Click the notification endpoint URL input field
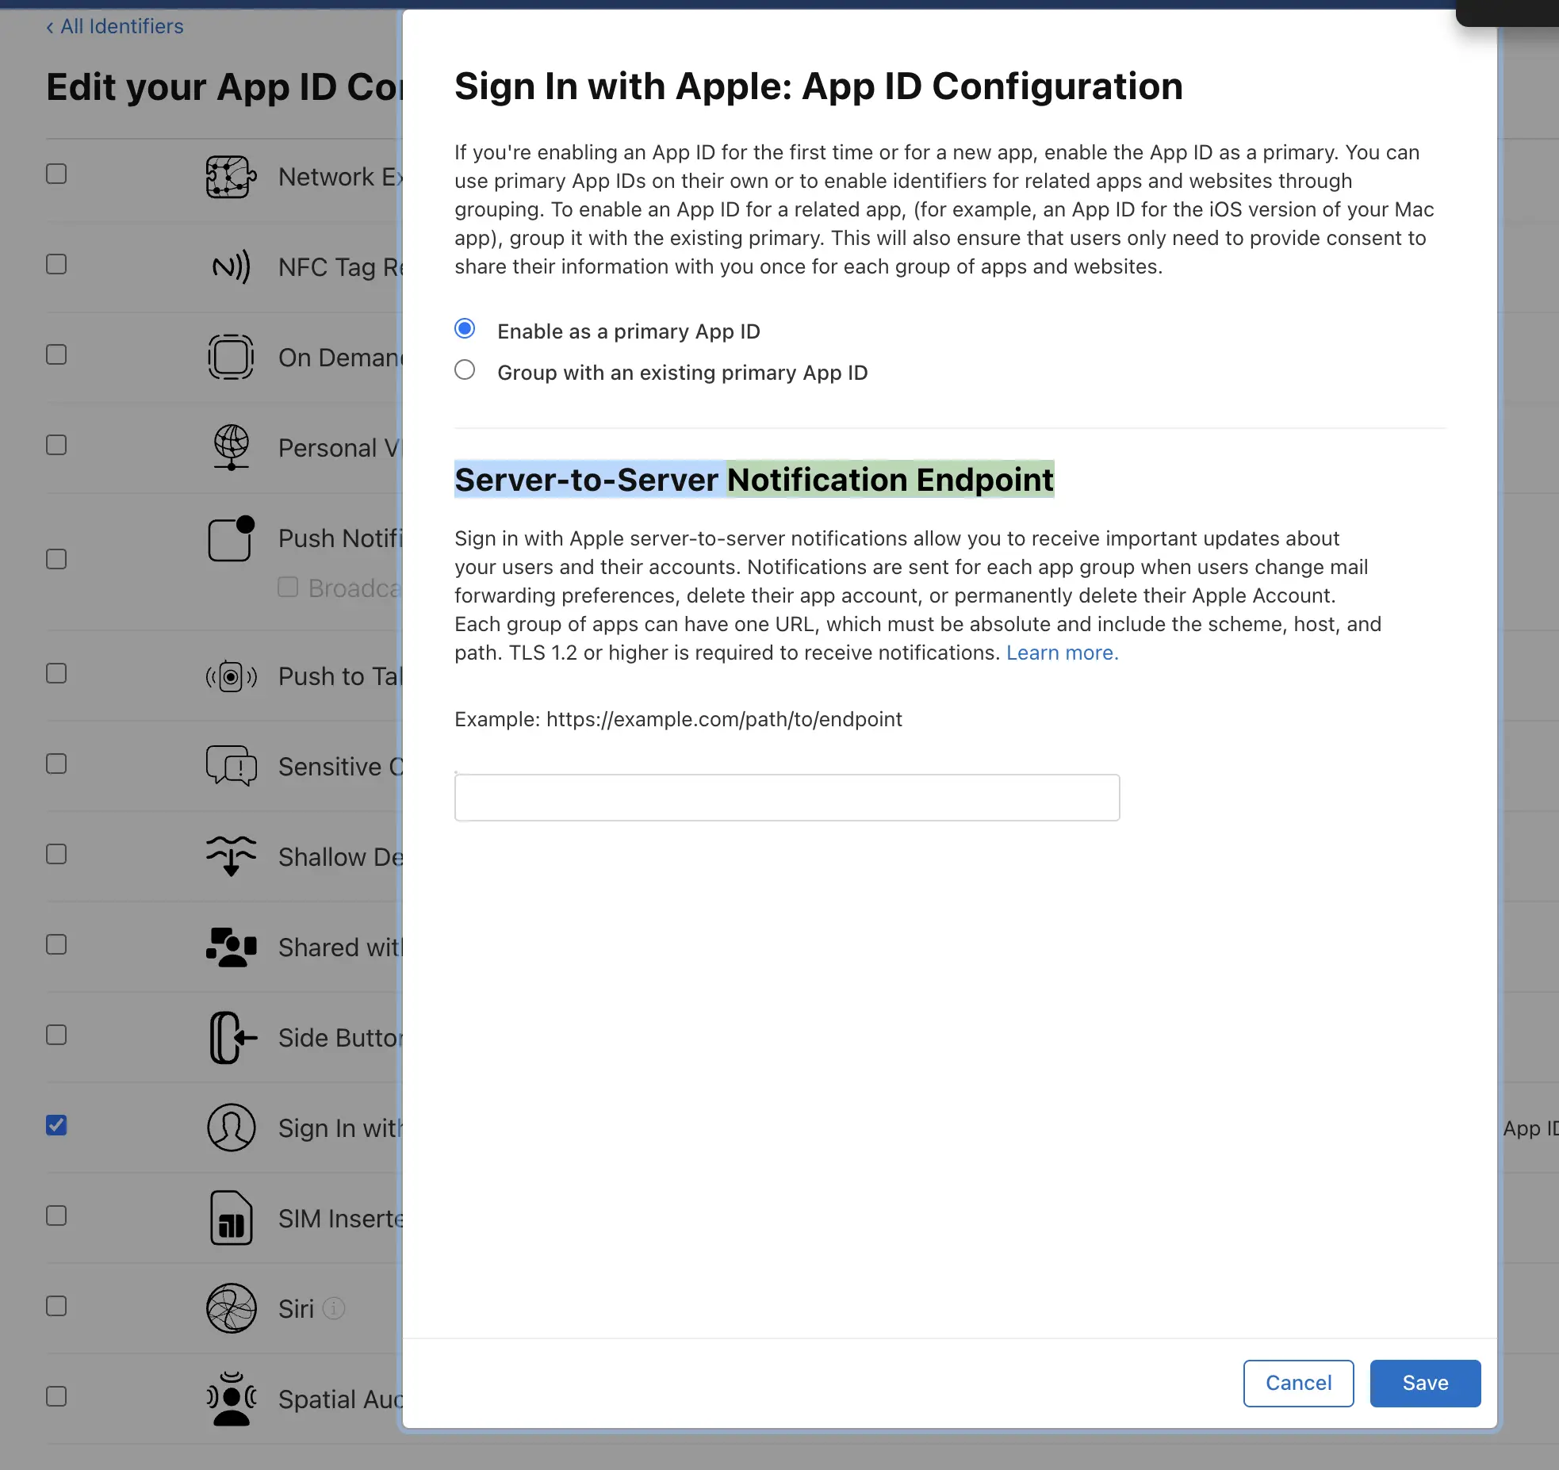 pos(787,798)
